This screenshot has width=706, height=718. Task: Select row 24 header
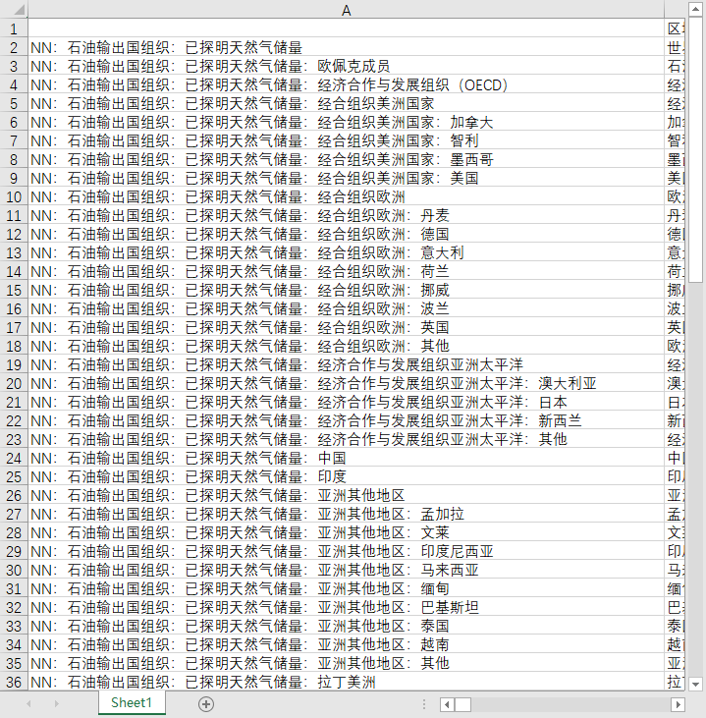pos(14,458)
